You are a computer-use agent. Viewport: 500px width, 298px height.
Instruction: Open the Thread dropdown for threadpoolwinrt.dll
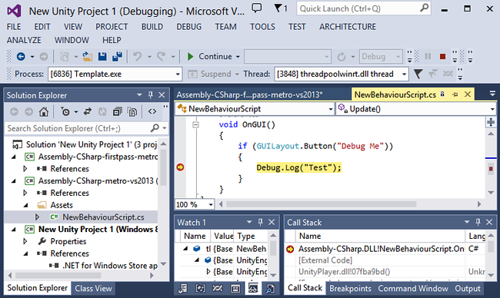point(342,74)
